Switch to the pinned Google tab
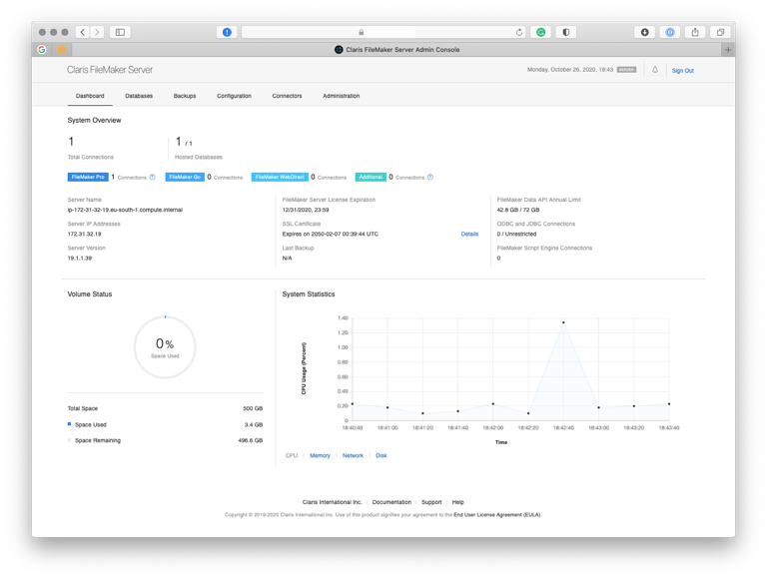765x578 pixels. tap(42, 50)
